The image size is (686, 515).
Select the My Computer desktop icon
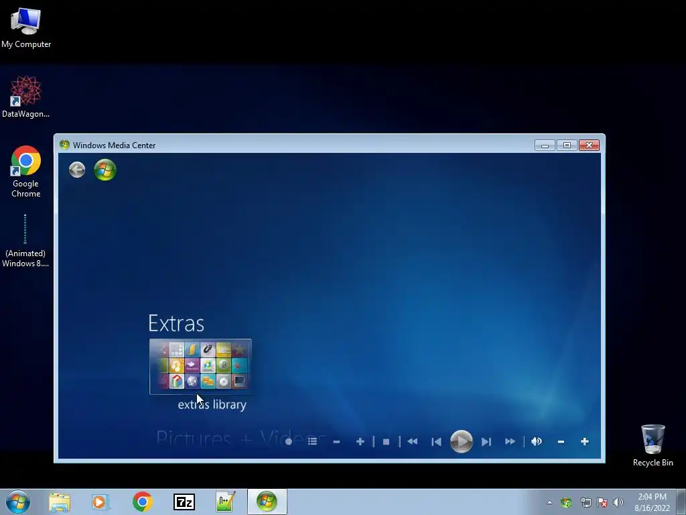click(x=26, y=27)
